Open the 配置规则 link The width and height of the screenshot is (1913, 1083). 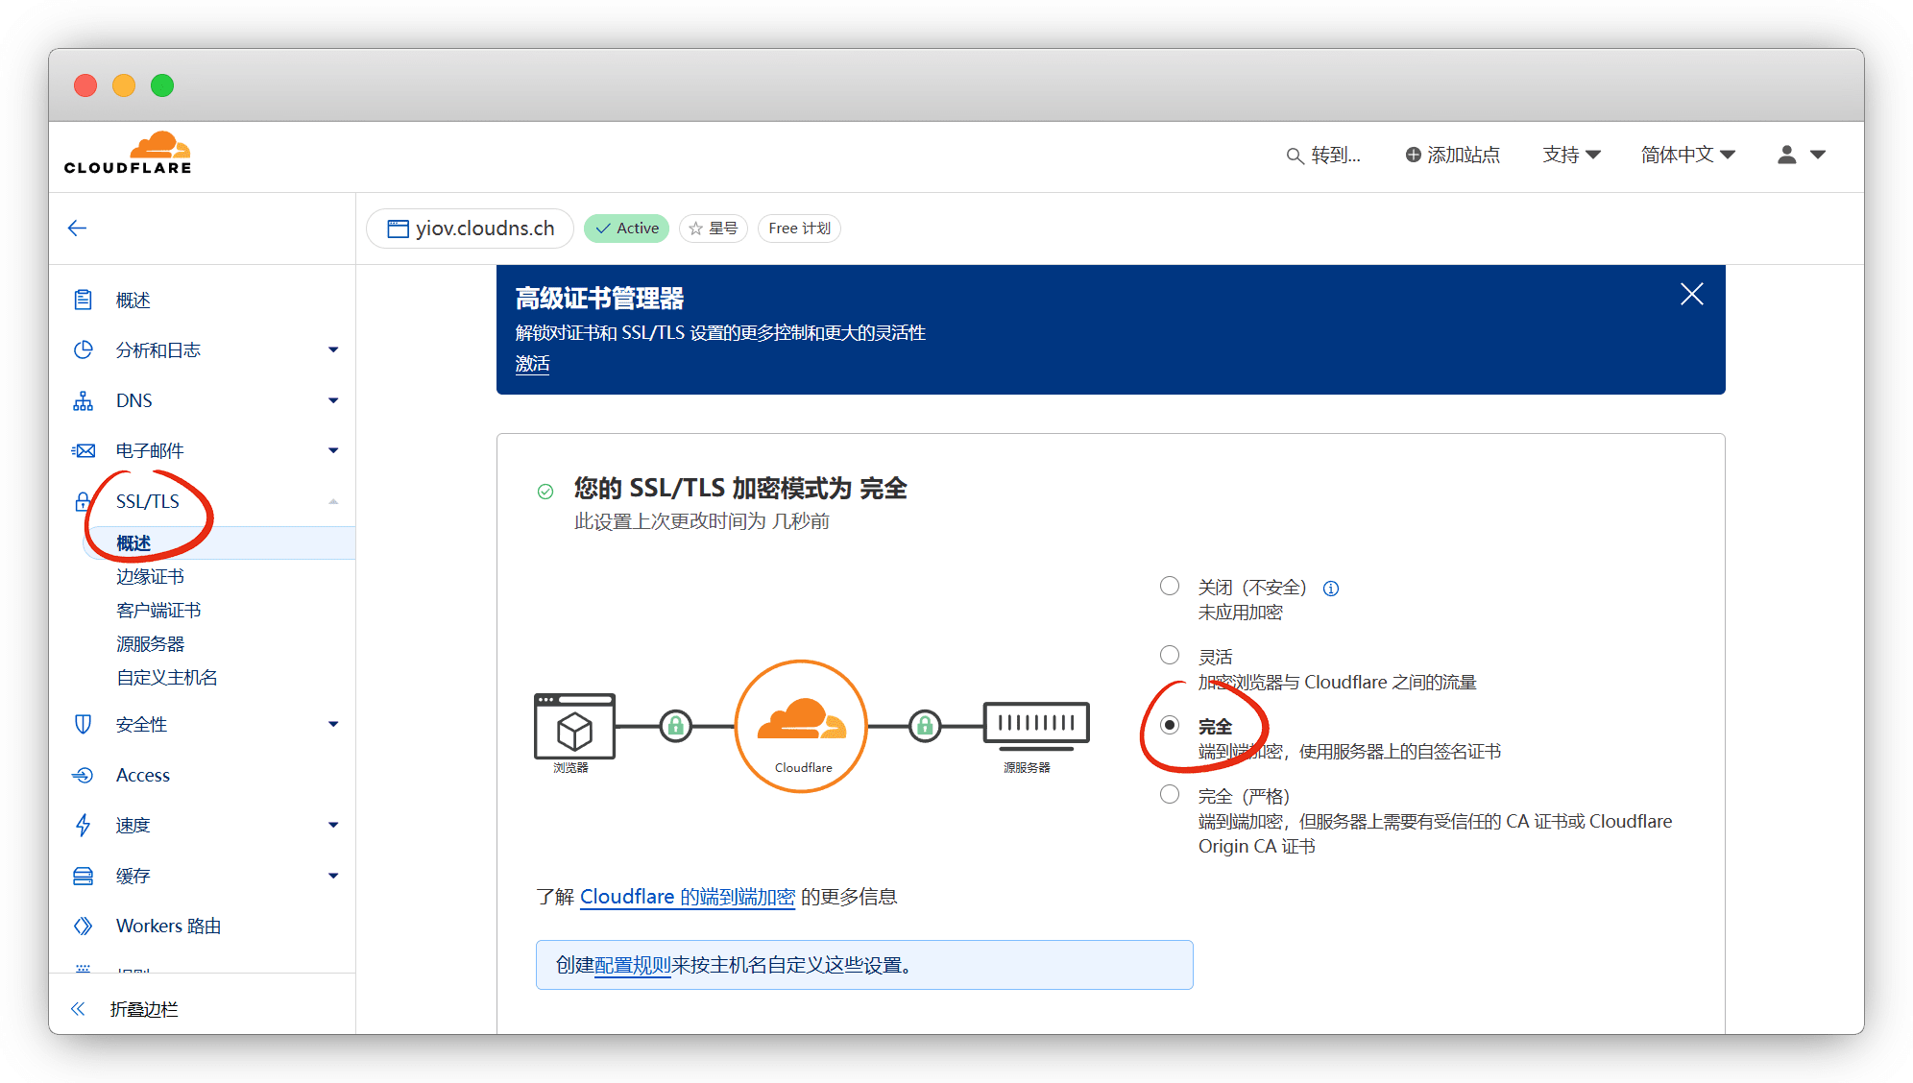(632, 965)
